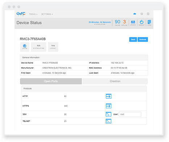Click the 90 online devices counter
This screenshot has width=169, height=142.
point(118,23)
